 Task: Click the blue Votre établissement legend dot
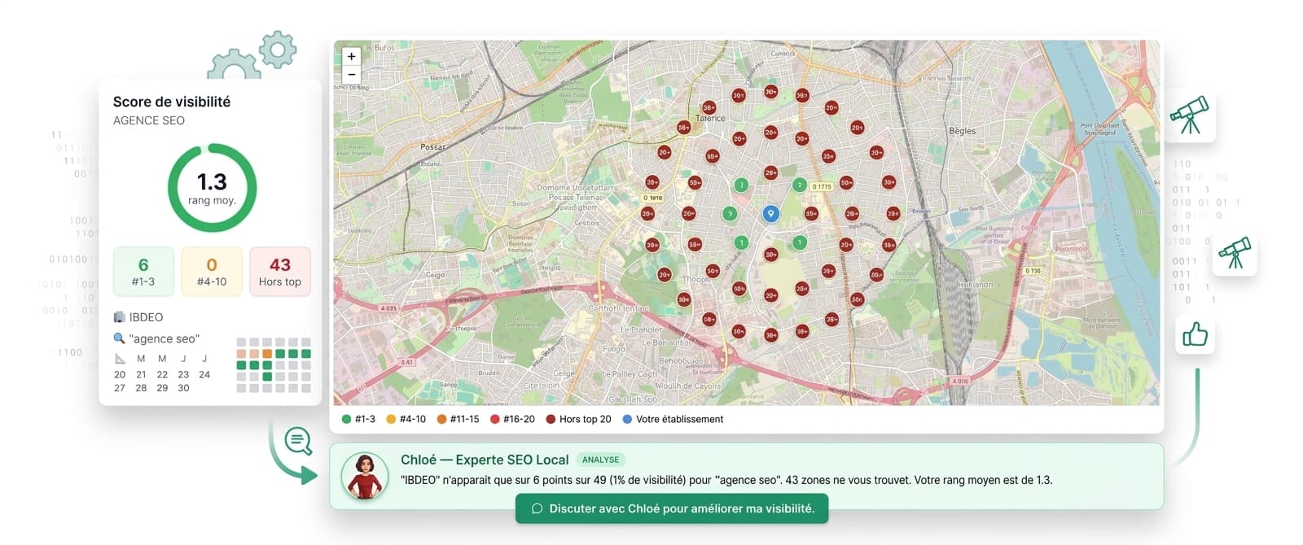tap(627, 419)
